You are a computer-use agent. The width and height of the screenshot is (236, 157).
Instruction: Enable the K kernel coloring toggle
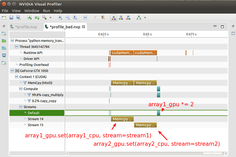click(113, 18)
